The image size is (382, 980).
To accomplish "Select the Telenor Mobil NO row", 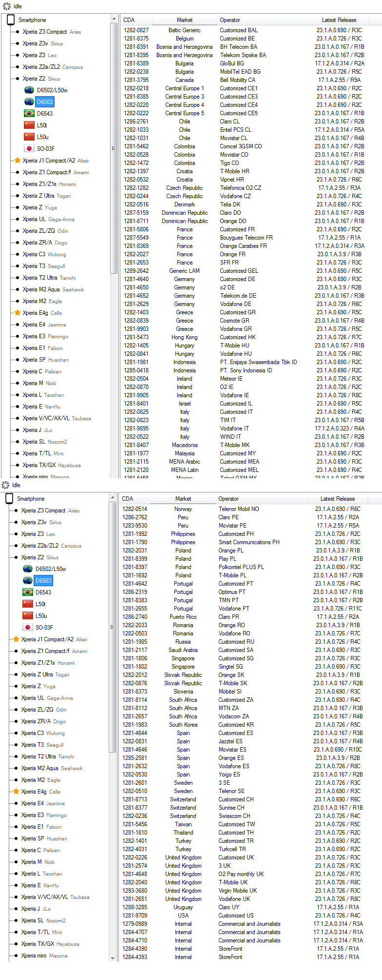I will [x=250, y=509].
